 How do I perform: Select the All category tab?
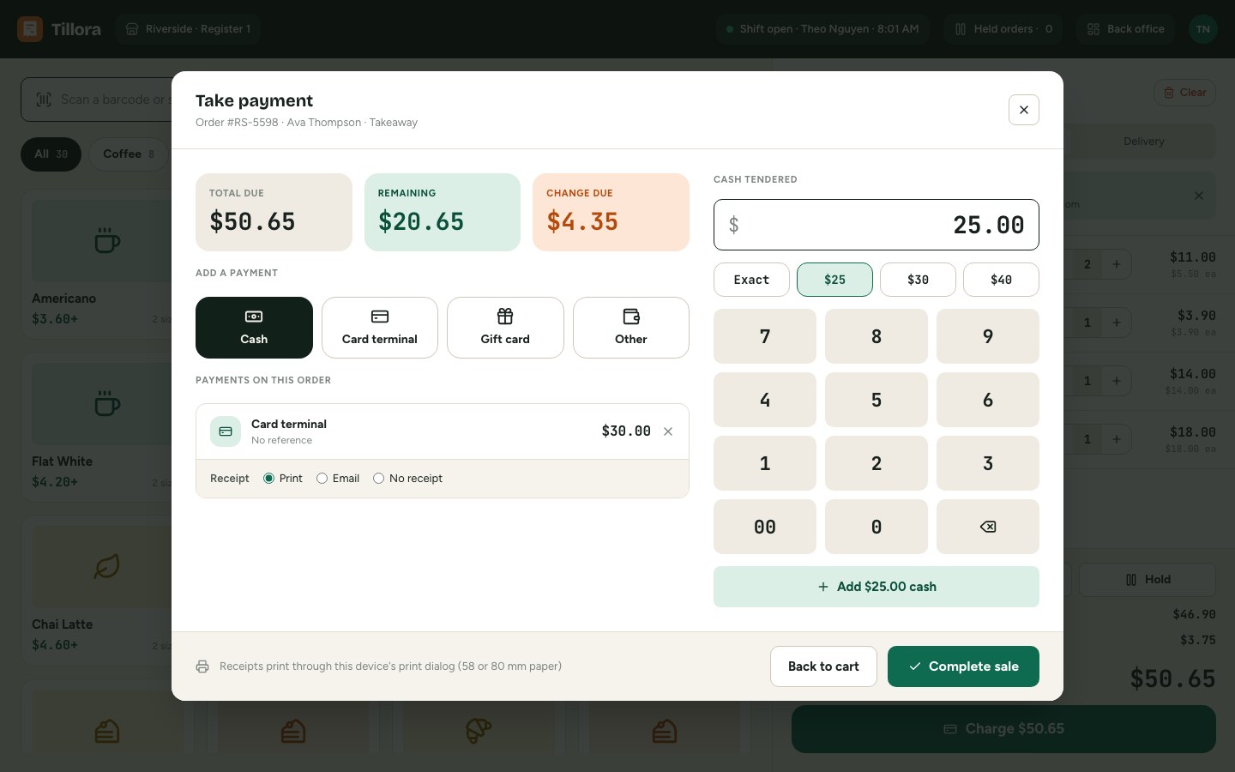(51, 154)
